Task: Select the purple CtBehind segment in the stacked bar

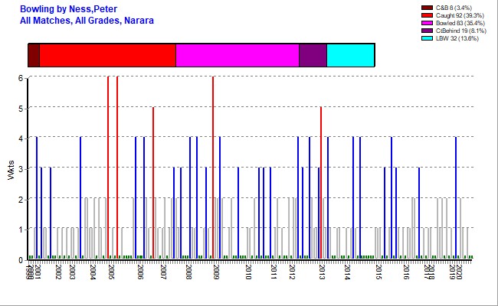Action: [x=313, y=56]
